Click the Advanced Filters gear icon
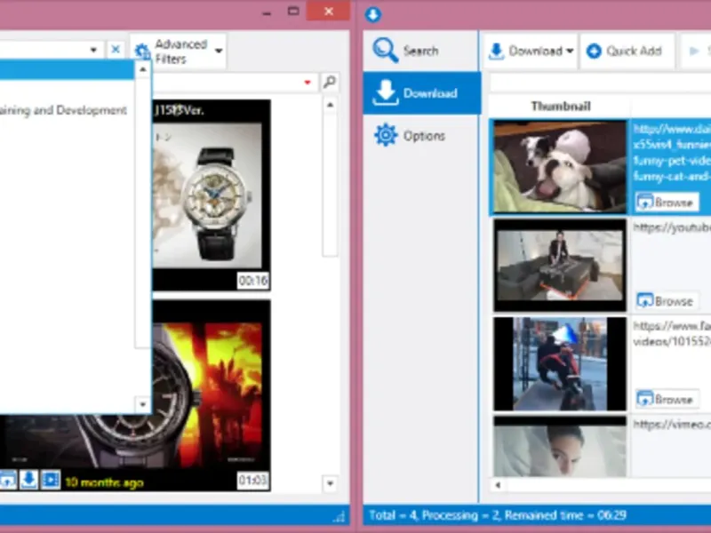The image size is (711, 533). tap(142, 52)
